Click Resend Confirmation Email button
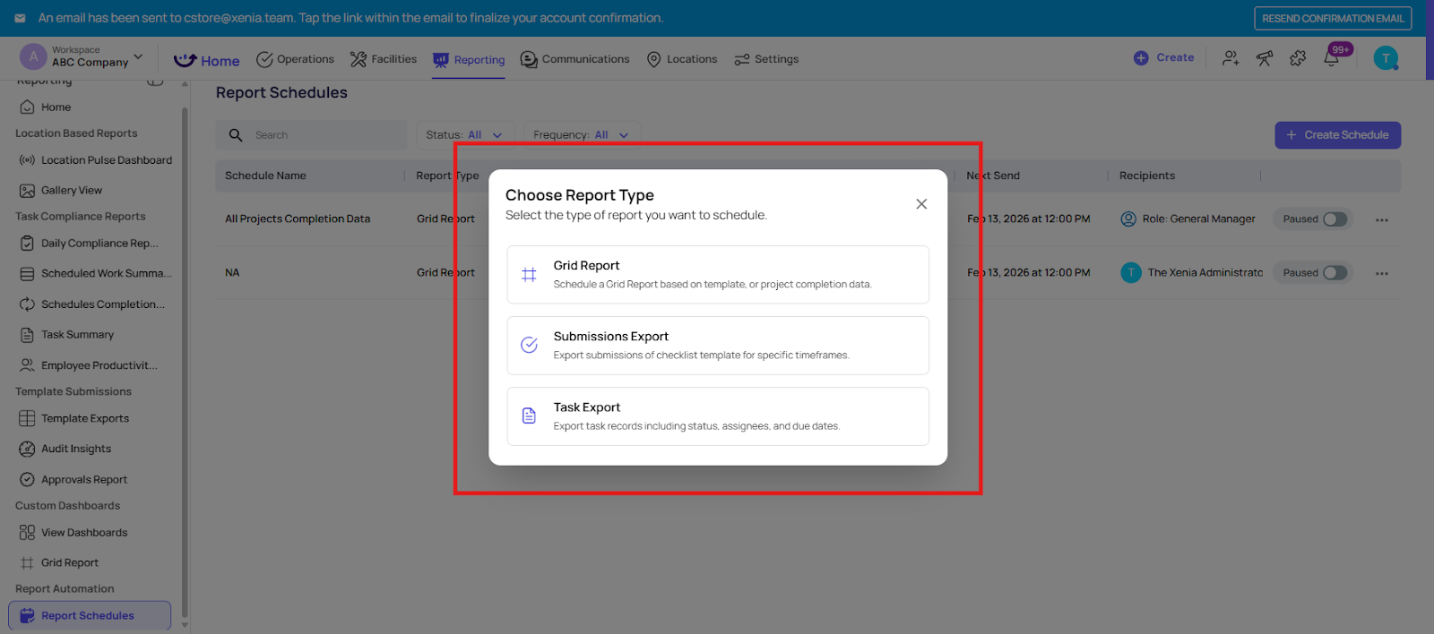 point(1333,18)
